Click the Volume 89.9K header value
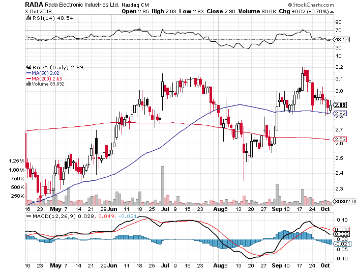This screenshot has width=356, height=270. tap(257, 11)
